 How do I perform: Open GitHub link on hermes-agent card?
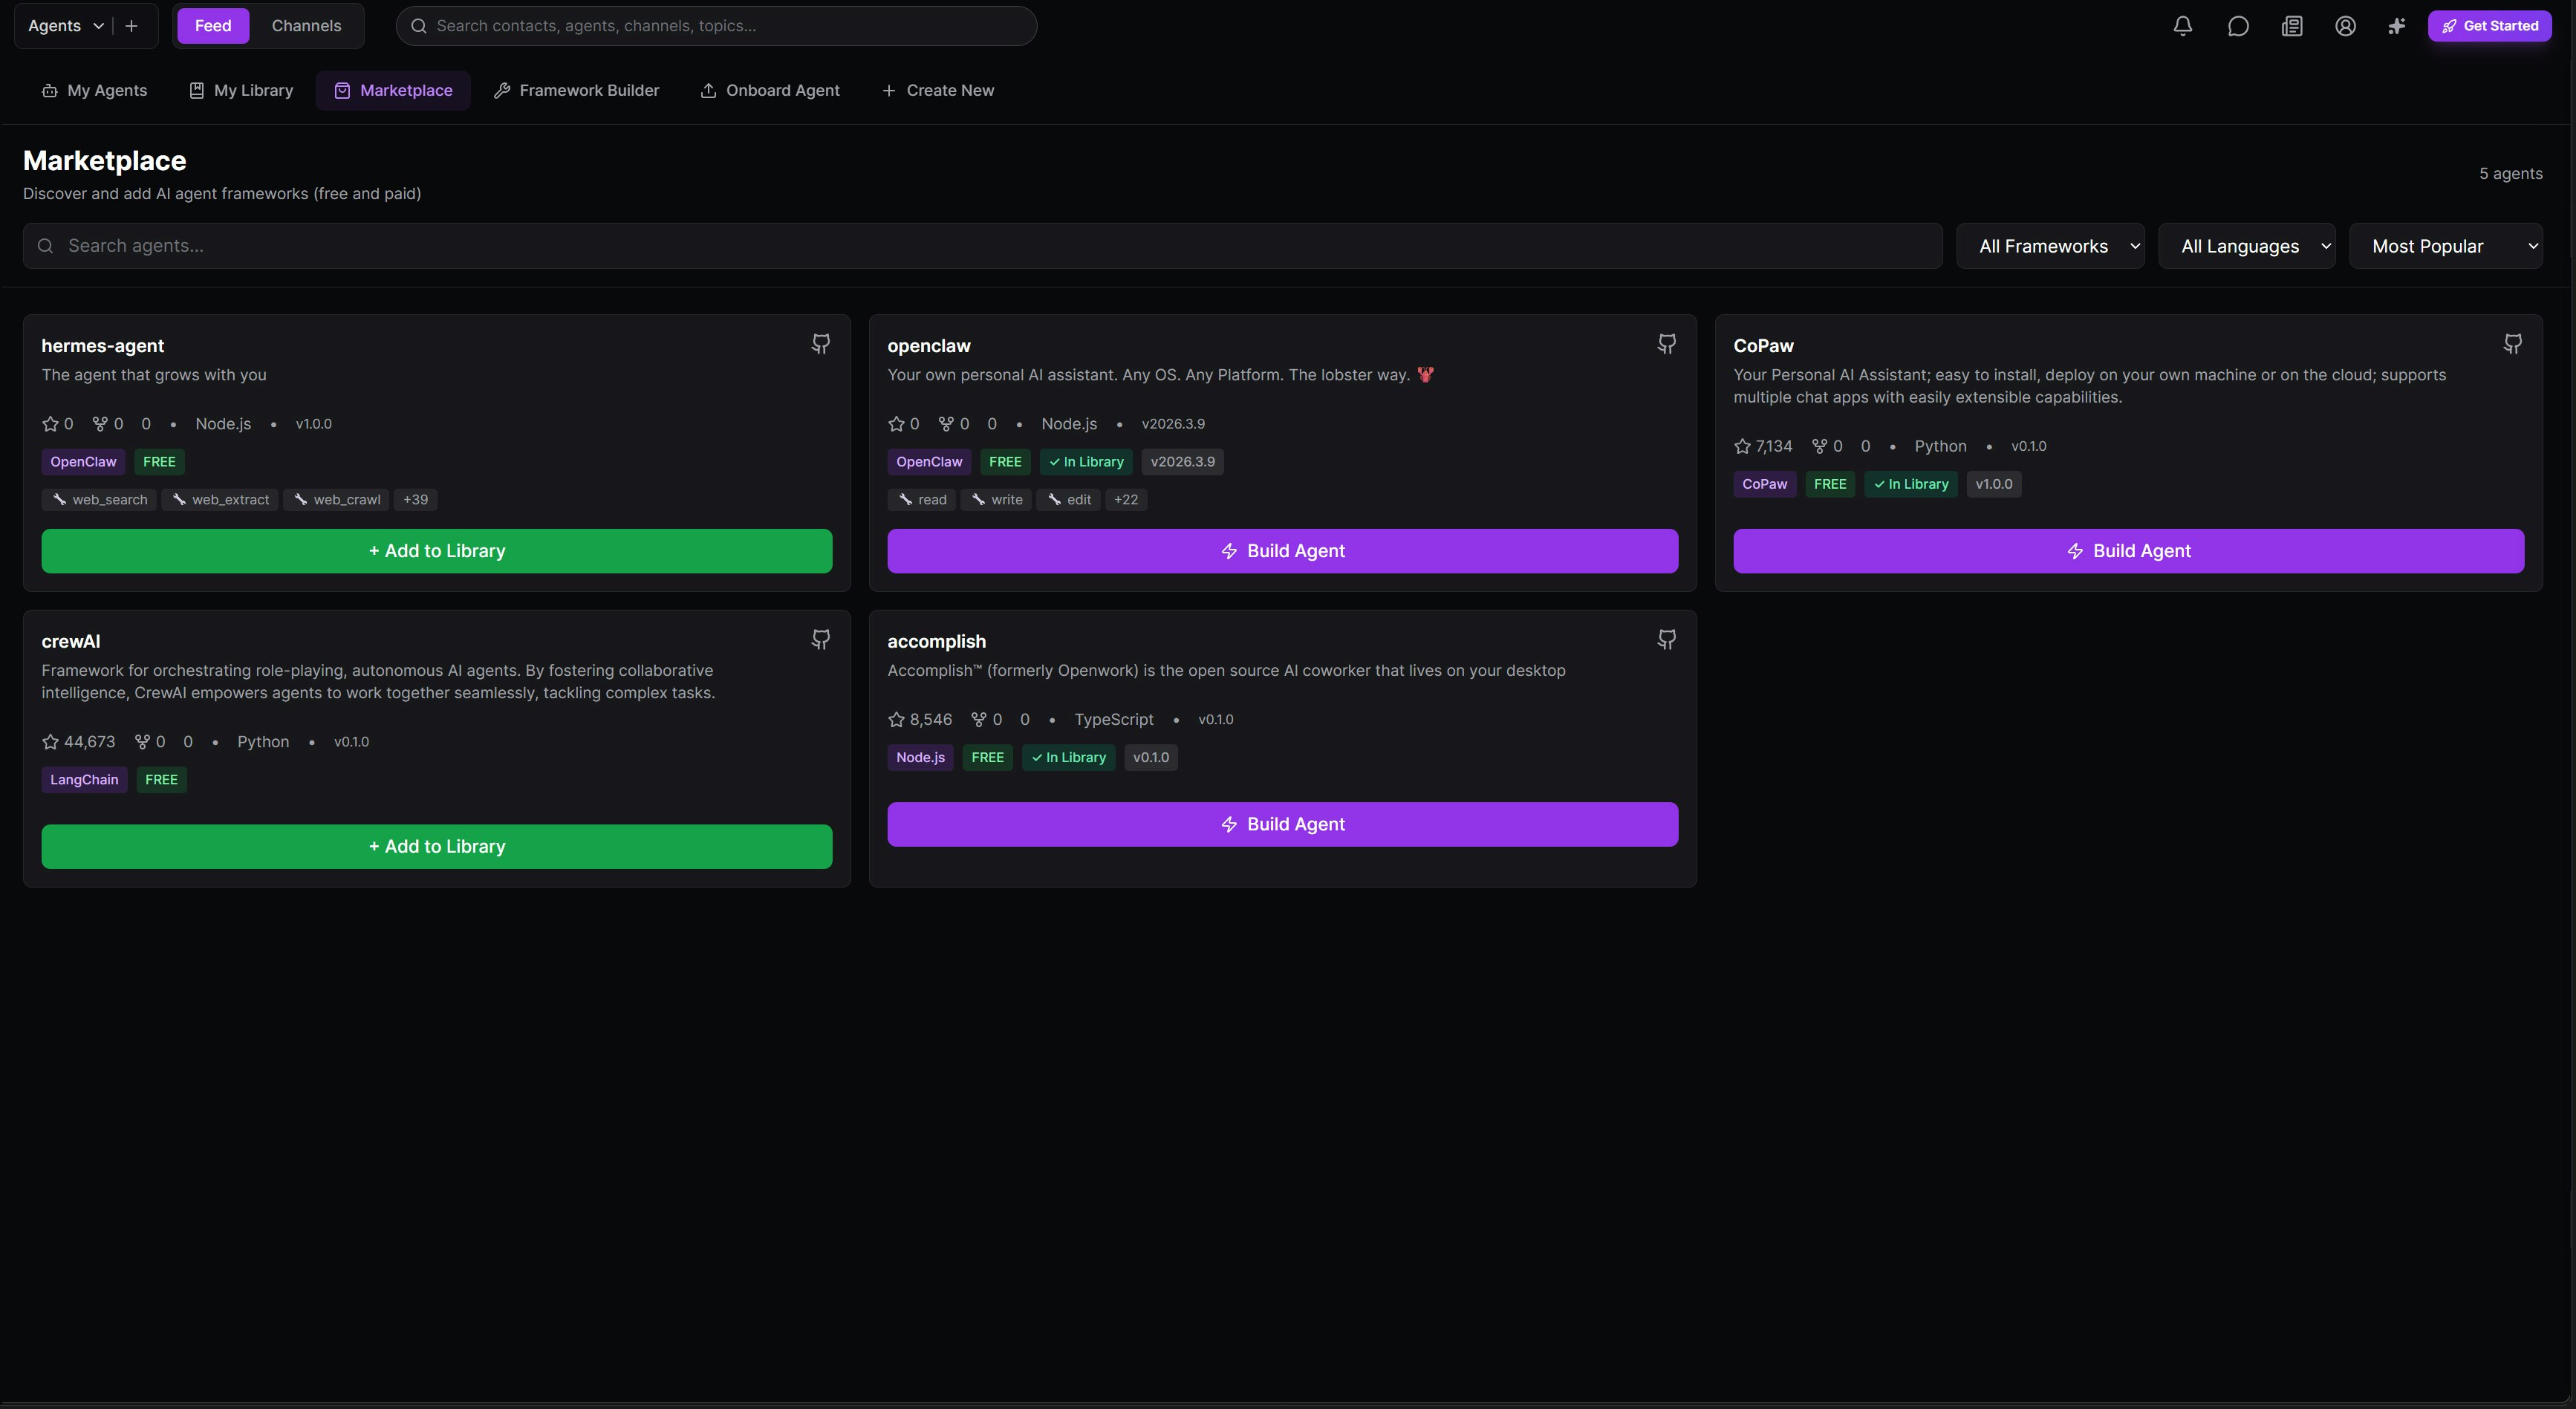click(x=820, y=344)
